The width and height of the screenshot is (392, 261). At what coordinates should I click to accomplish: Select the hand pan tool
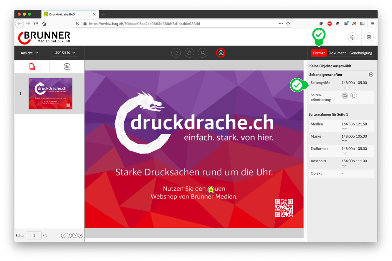pyautogui.click(x=189, y=53)
